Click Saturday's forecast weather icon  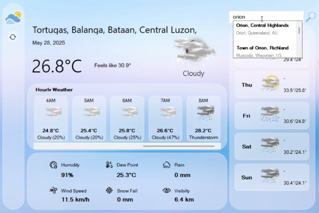tap(270, 145)
